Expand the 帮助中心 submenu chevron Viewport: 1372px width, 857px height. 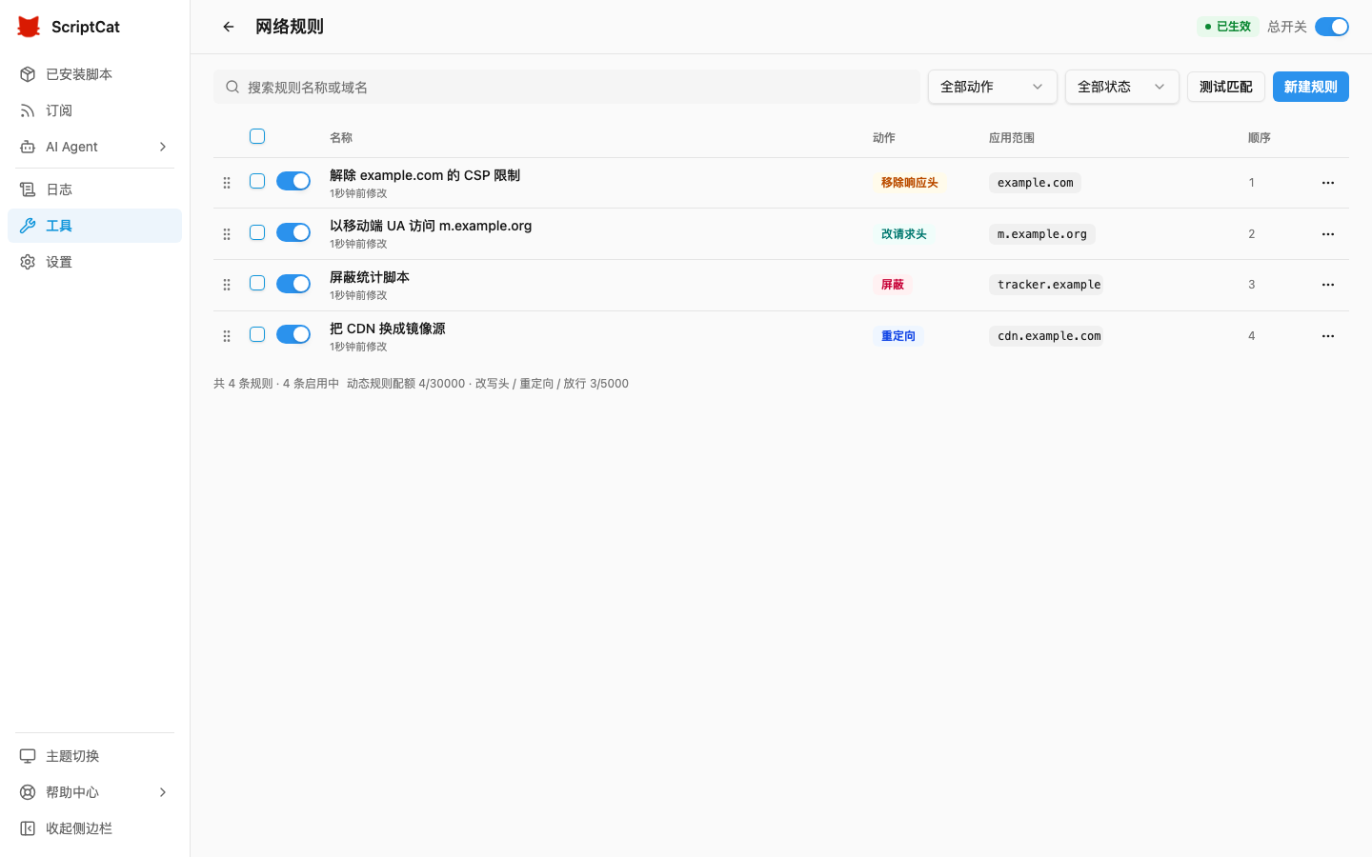163,792
